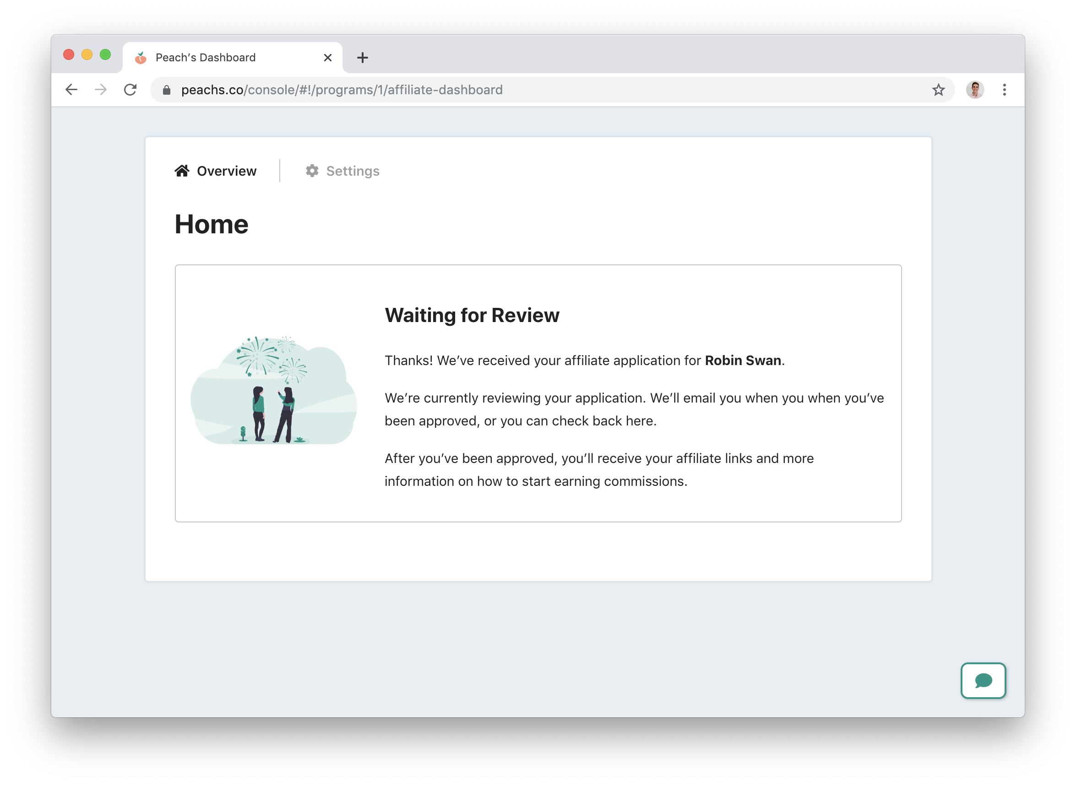Viewport: 1076px width, 785px height.
Task: Open Chrome three-dot menu
Action: (x=1004, y=90)
